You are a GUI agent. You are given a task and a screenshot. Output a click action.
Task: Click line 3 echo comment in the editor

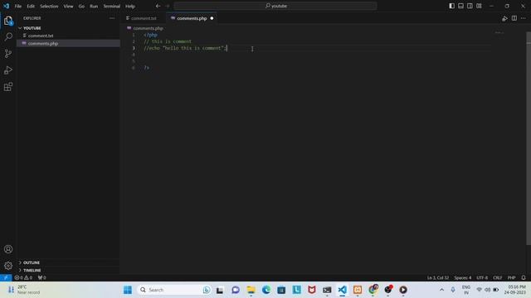coord(185,48)
